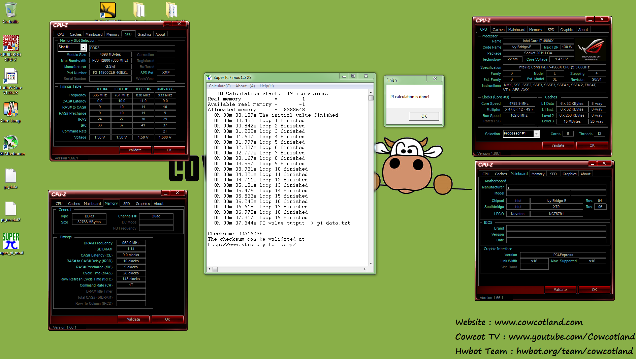
Task: Open Processor #1 selection dropdown
Action: (x=536, y=133)
